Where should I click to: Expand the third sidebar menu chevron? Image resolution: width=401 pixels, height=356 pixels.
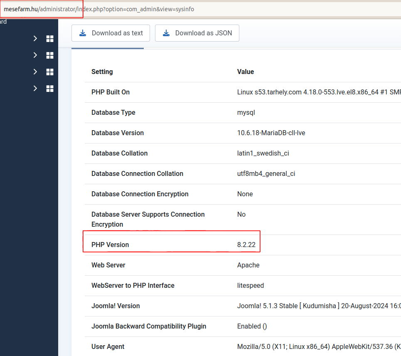coord(35,72)
